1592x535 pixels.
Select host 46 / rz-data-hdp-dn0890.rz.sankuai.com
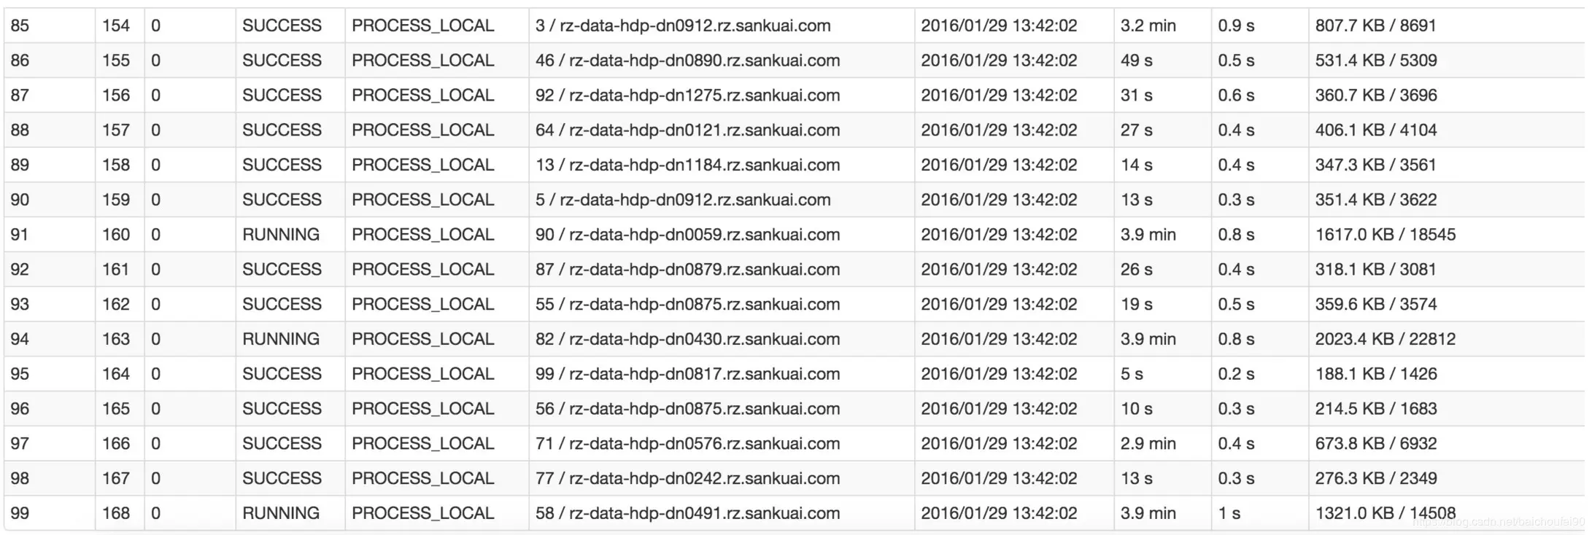point(687,60)
